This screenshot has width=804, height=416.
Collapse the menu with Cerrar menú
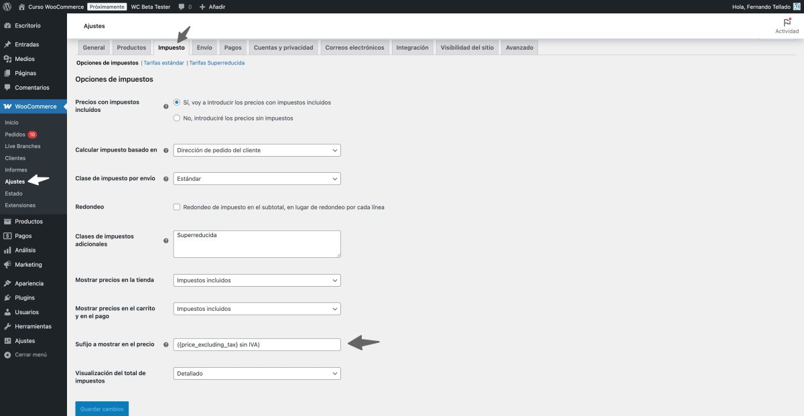tap(25, 354)
